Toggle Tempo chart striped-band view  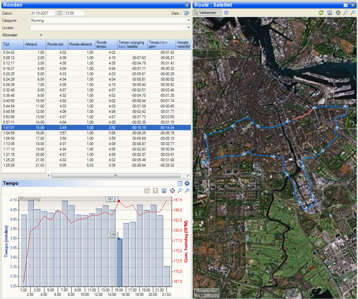tap(147, 190)
